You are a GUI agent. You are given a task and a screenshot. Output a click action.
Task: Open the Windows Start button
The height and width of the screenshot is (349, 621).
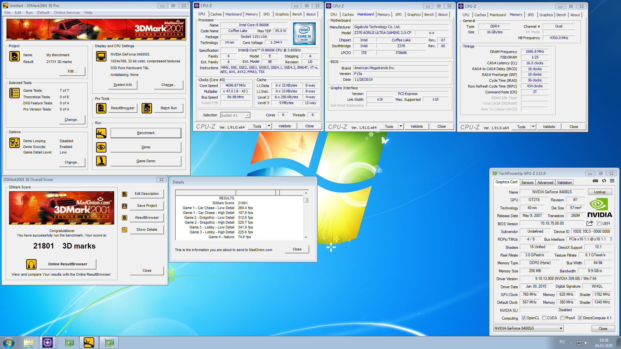click(x=9, y=342)
